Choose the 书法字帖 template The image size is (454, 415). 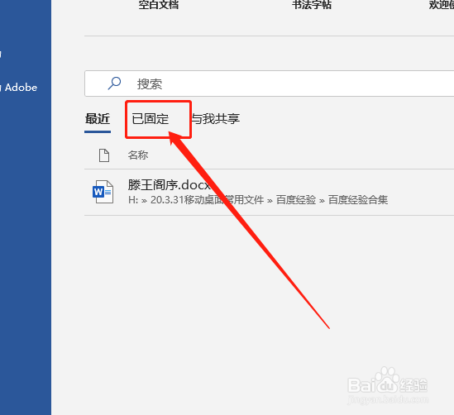point(312,4)
